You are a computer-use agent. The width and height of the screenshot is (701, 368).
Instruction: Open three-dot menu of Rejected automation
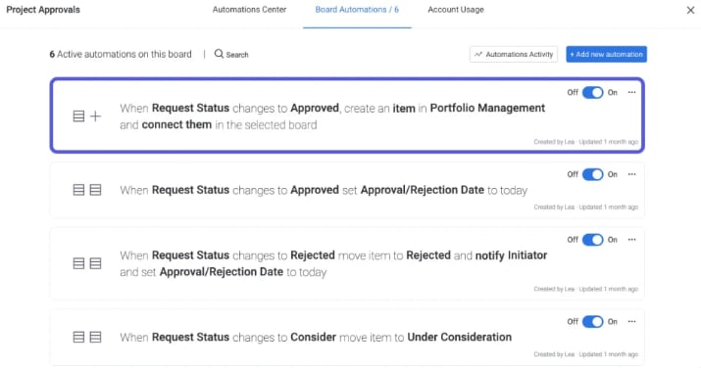pos(631,240)
